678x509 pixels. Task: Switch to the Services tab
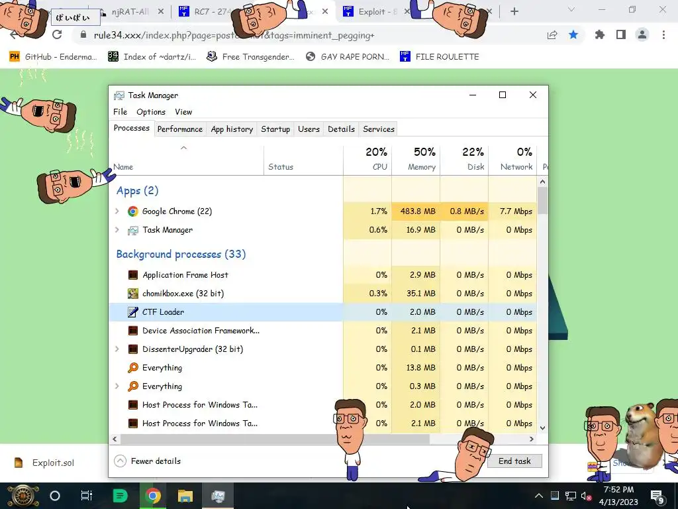[x=379, y=129]
